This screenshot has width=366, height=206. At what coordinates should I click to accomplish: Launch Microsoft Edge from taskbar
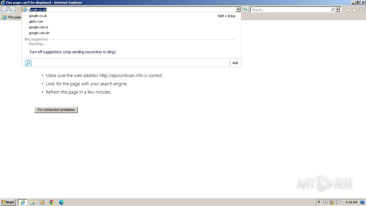tap(61, 202)
